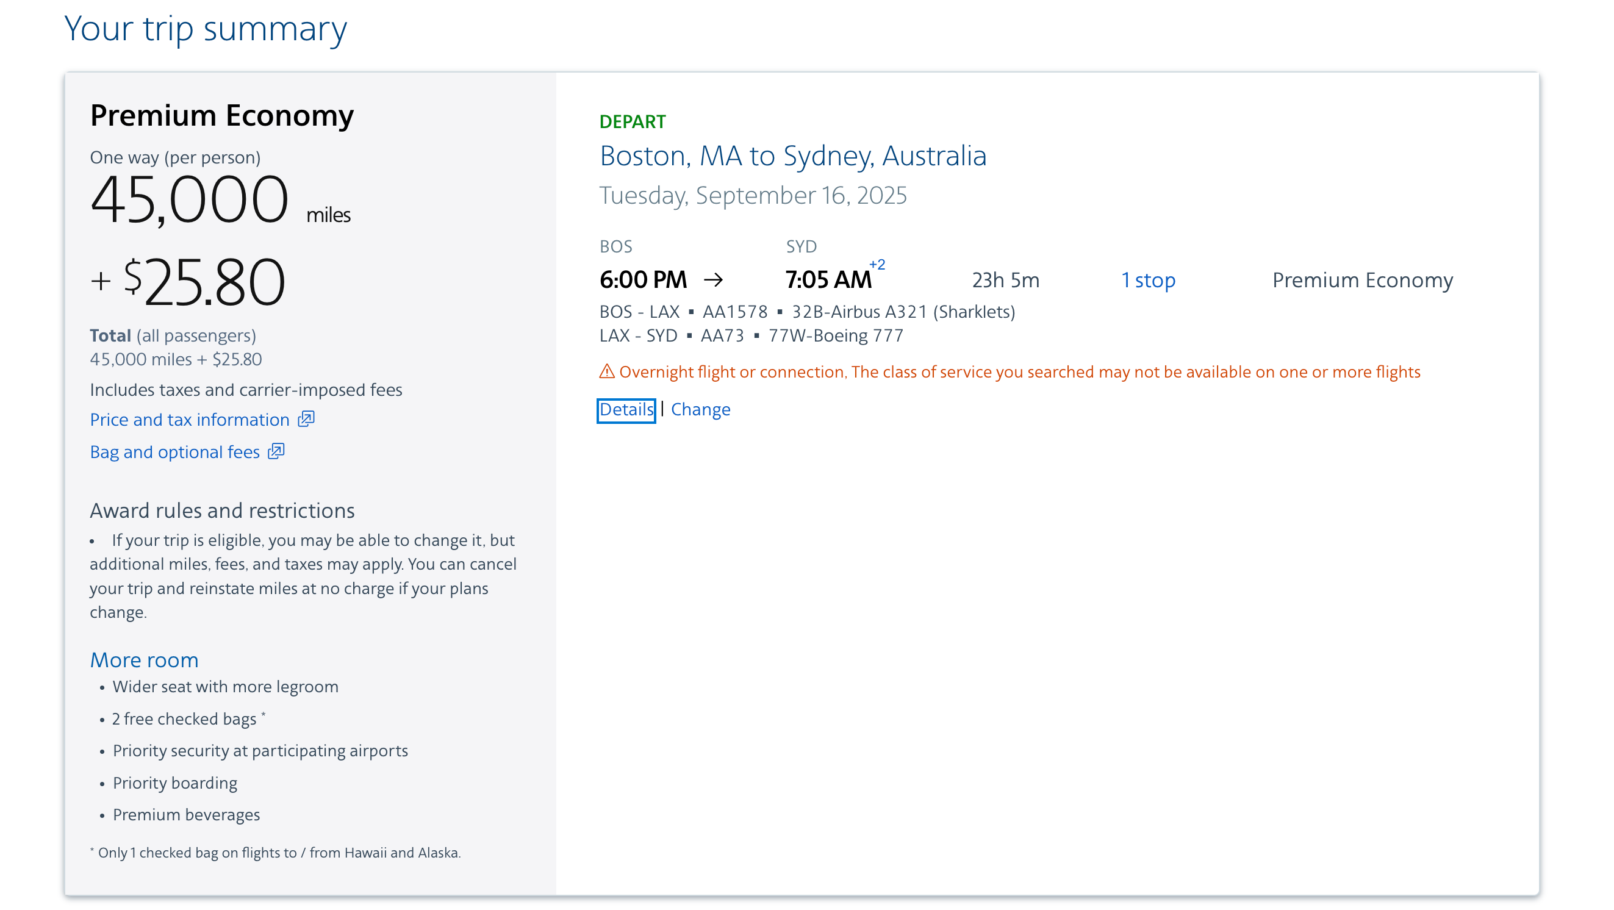
Task: Open the flight Details link
Action: 626,410
